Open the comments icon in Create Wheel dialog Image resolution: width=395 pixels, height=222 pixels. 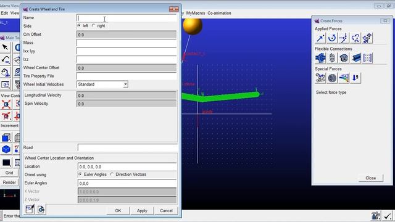pyautogui.click(x=30, y=210)
